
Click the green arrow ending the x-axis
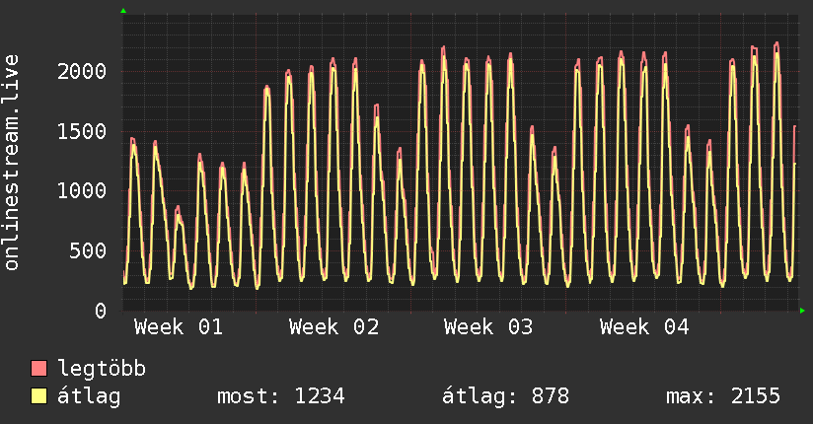pos(803,311)
